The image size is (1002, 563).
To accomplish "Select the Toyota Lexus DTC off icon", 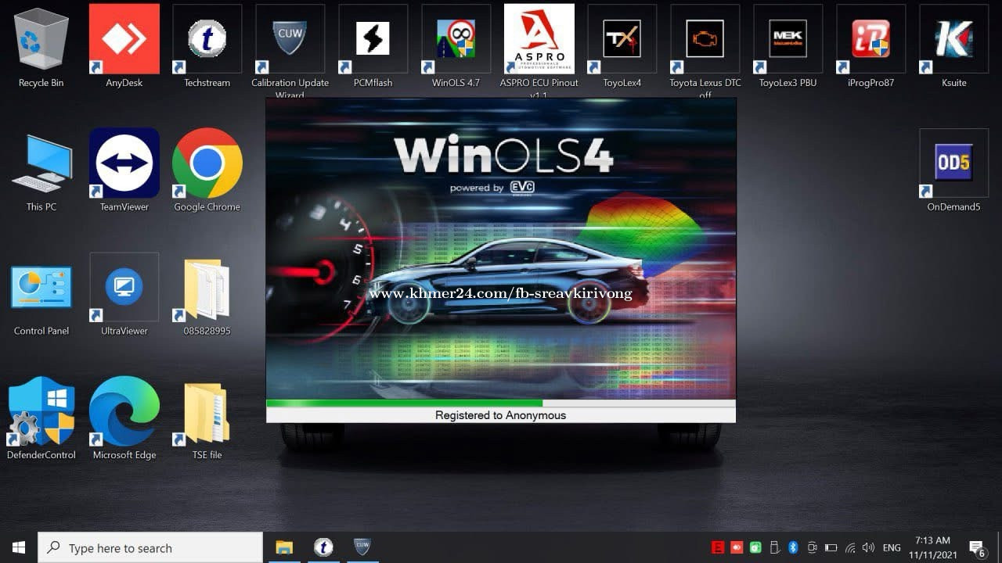I will [705, 52].
